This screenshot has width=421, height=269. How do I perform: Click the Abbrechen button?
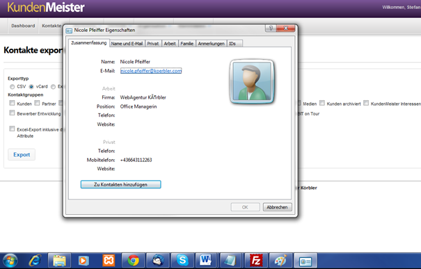coord(277,207)
